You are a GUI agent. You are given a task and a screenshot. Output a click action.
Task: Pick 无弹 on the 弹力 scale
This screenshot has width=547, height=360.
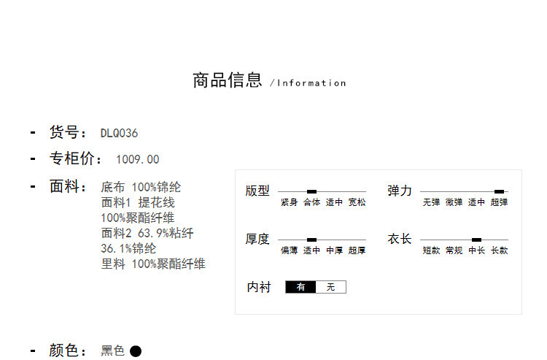[431, 202]
